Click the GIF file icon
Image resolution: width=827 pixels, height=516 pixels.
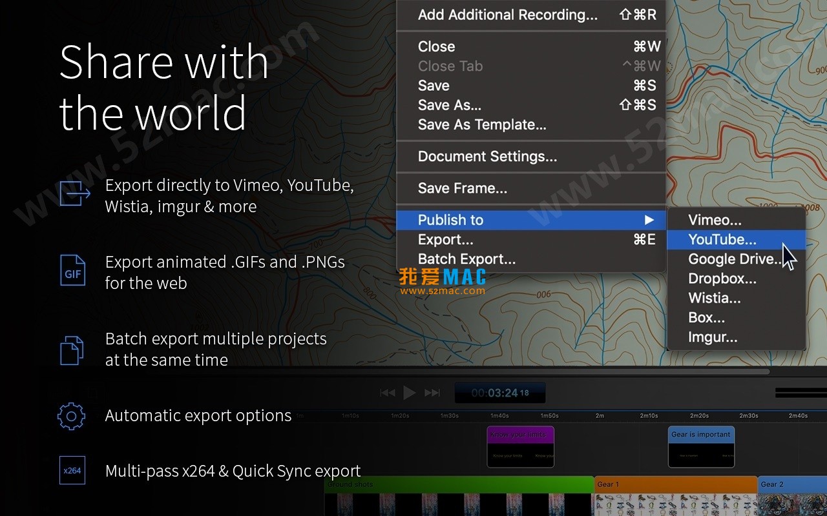click(72, 270)
